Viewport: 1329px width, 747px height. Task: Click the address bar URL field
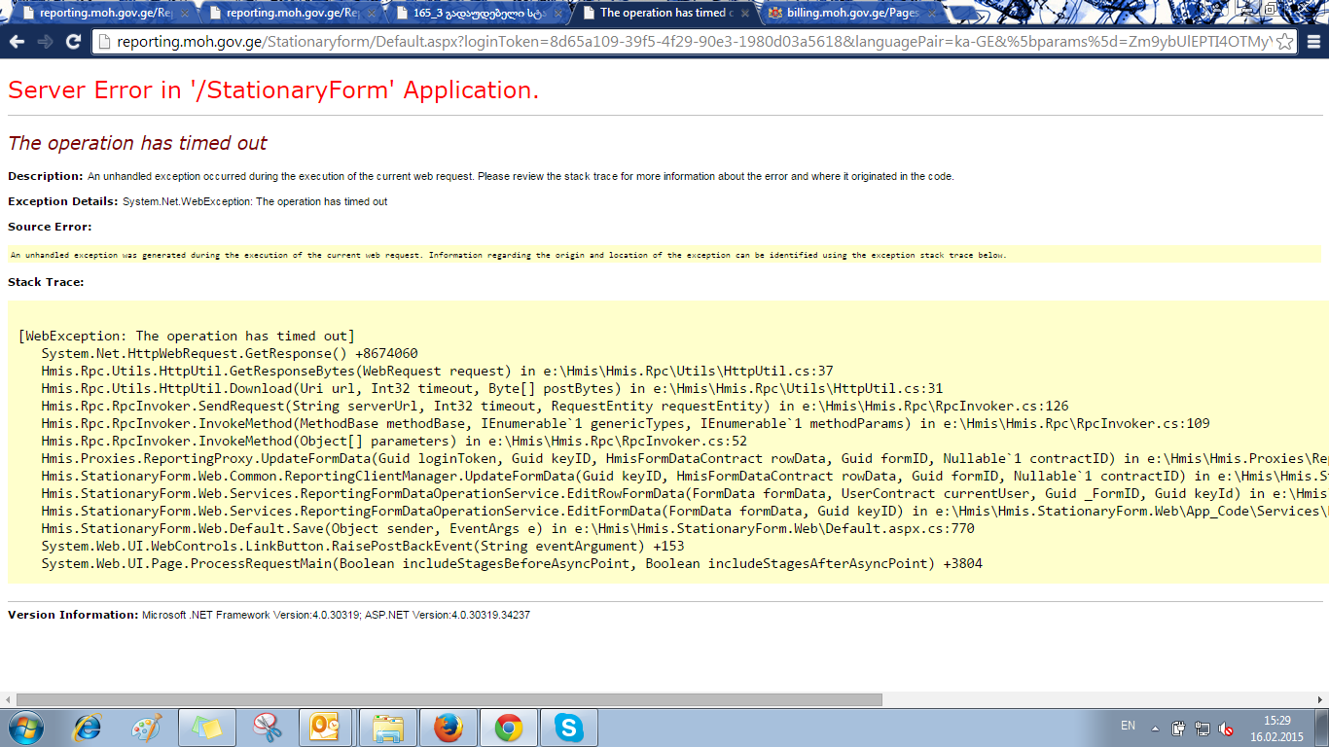click(681, 42)
